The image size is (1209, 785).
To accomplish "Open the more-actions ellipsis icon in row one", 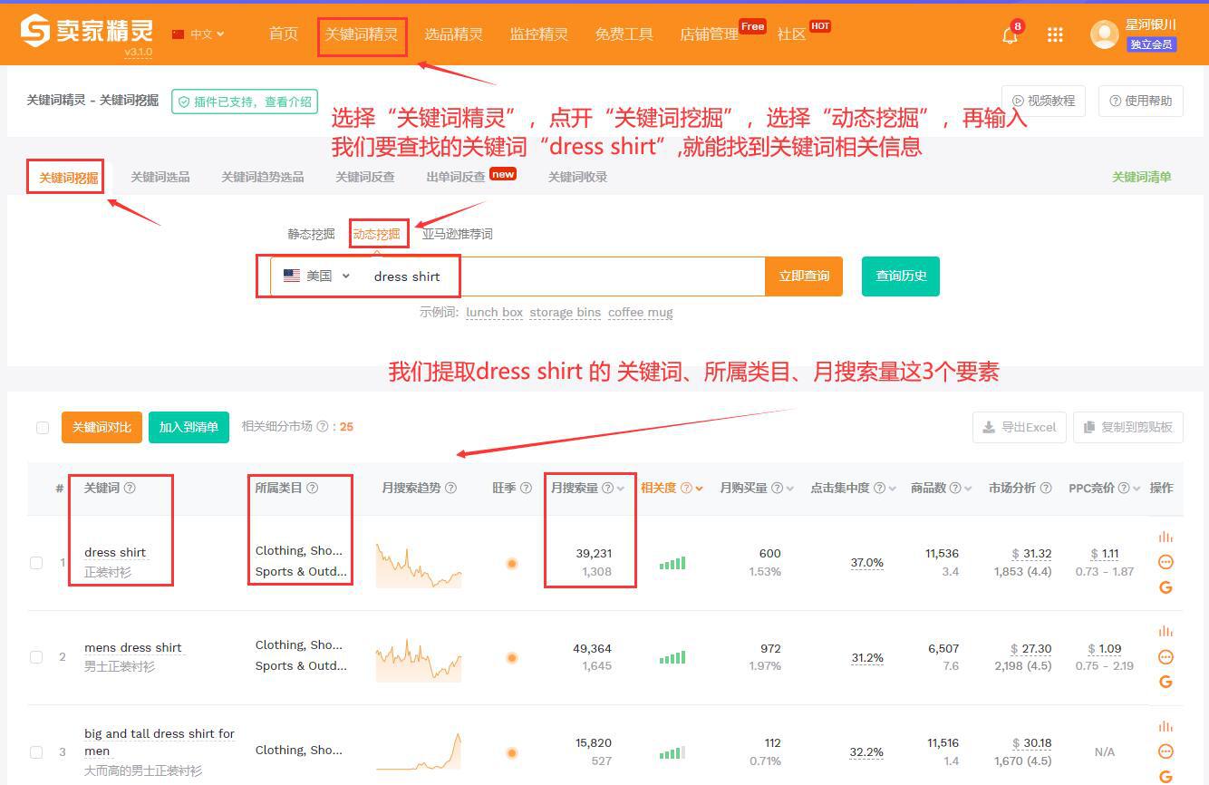I will tap(1165, 562).
